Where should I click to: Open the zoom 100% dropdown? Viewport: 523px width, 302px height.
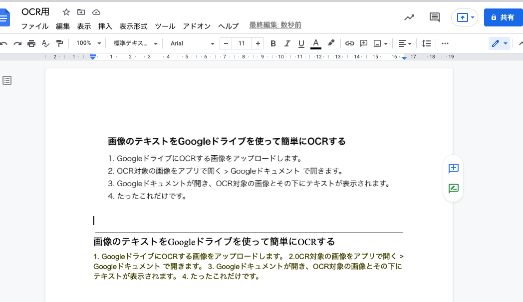point(88,43)
